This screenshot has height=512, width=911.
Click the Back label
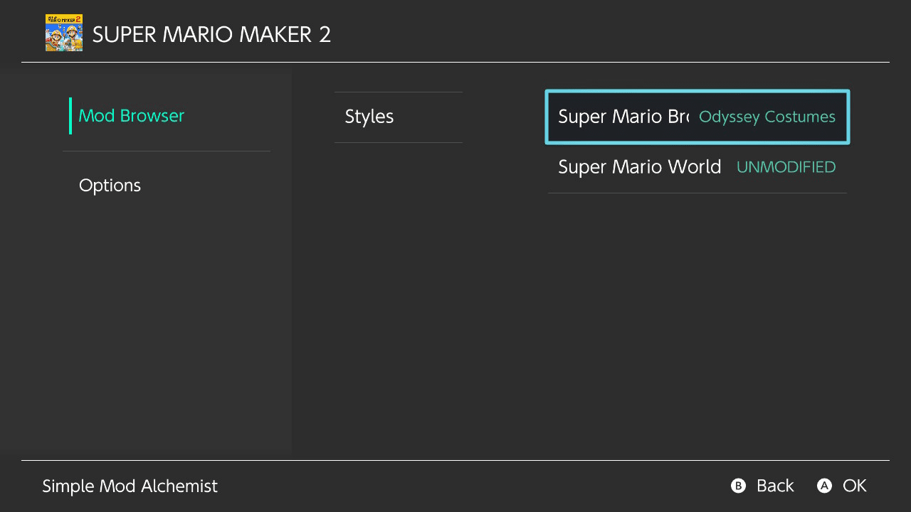click(775, 486)
